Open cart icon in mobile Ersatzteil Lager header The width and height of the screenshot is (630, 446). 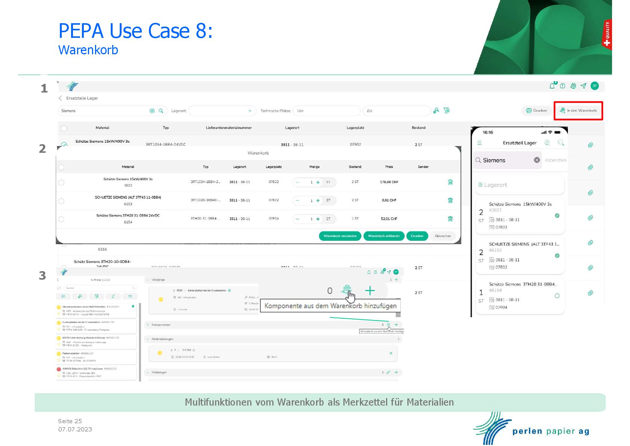[547, 143]
